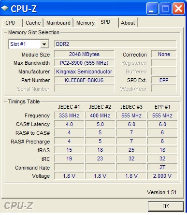
Task: Click the 2.000 V voltage cell
Action: (162, 176)
